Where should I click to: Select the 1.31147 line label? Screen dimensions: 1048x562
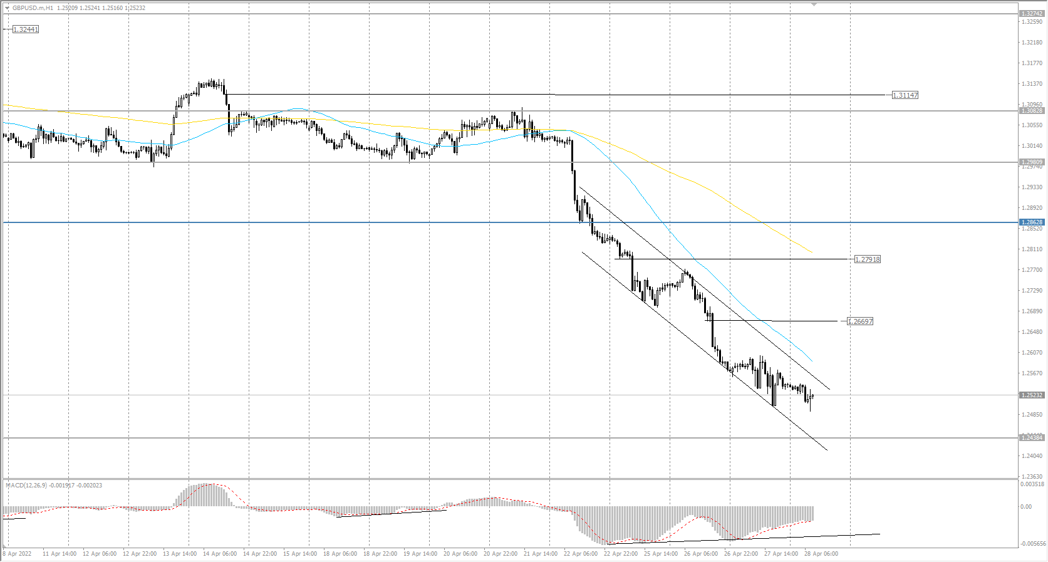[905, 95]
